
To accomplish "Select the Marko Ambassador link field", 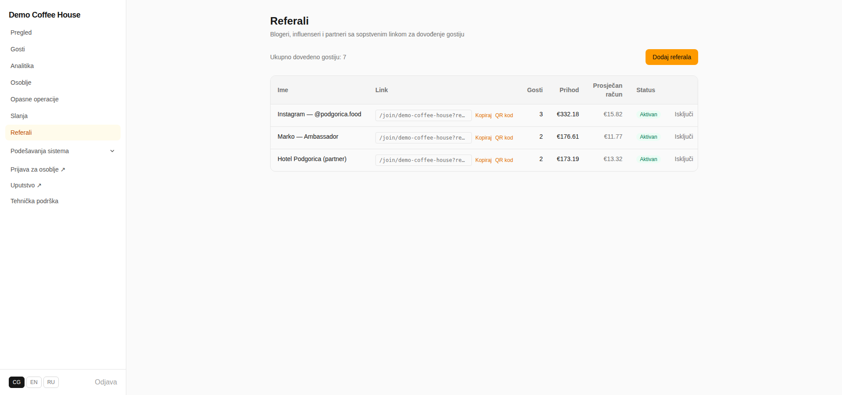I will pyautogui.click(x=423, y=138).
